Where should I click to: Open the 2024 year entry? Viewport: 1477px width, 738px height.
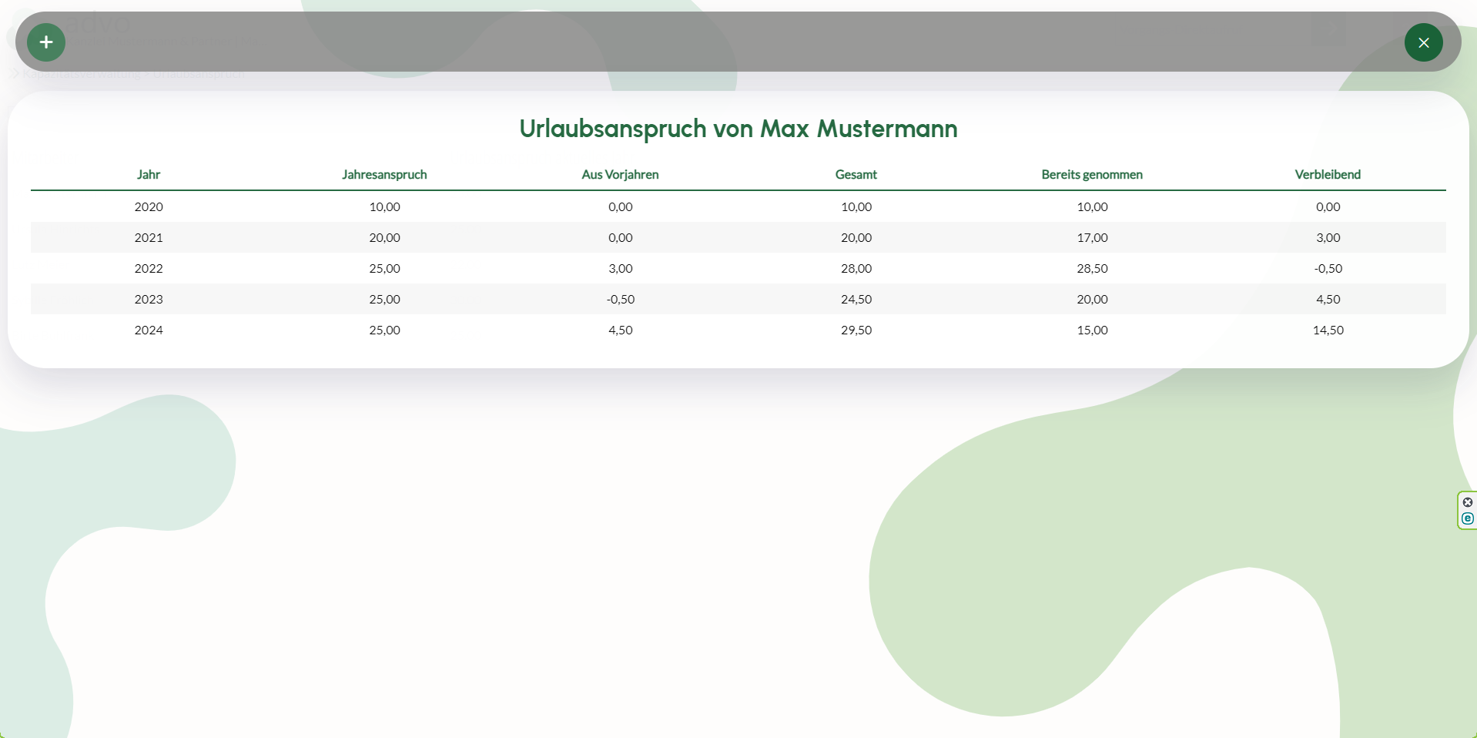[x=149, y=330]
